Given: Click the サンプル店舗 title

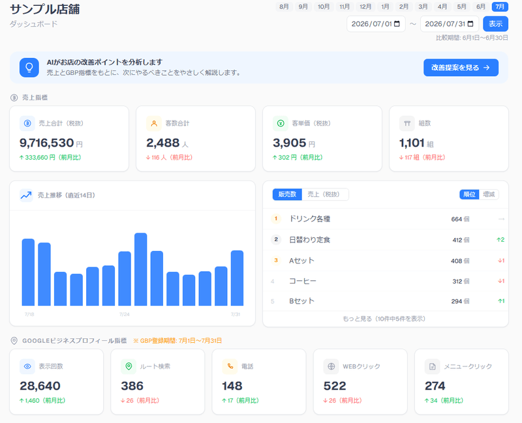Looking at the screenshot, I should 45,9.
